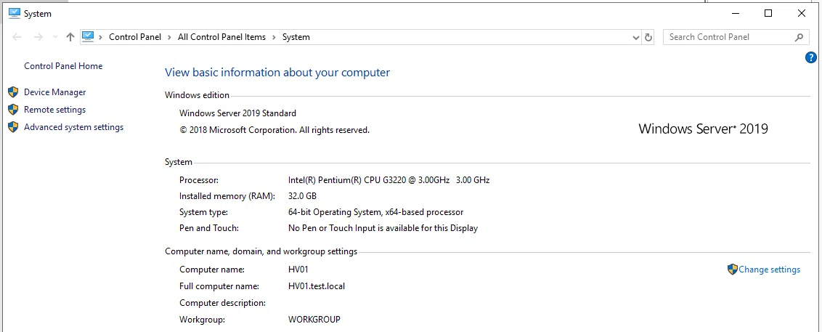This screenshot has height=332, width=822.
Task: Click the computer icon in the address bar
Action: click(x=88, y=36)
